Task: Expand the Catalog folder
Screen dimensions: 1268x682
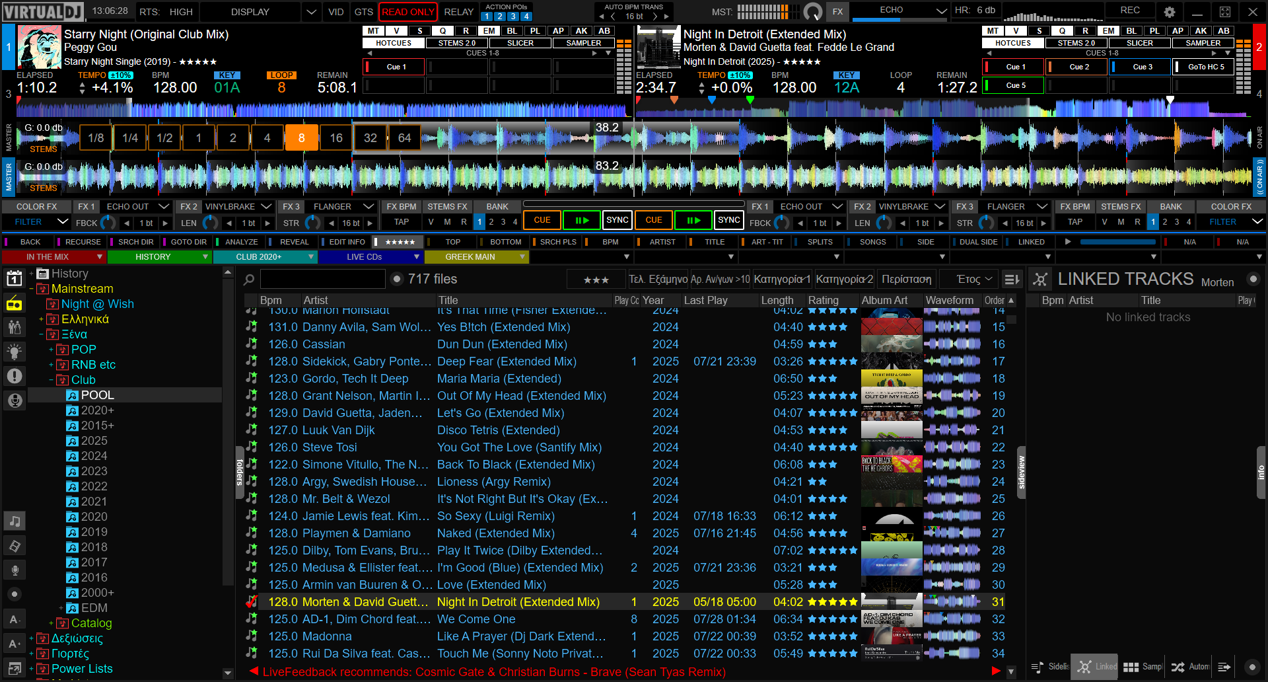Action: (x=51, y=623)
